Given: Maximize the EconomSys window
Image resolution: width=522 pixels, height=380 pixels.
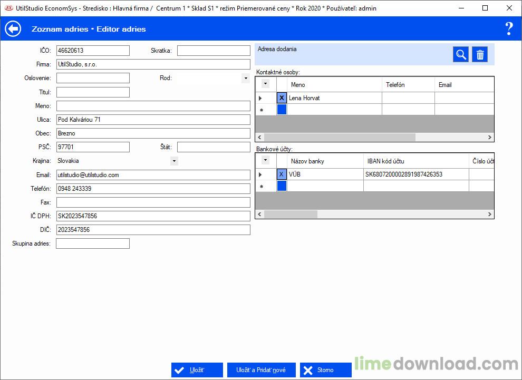Looking at the screenshot, I should click(x=485, y=8).
